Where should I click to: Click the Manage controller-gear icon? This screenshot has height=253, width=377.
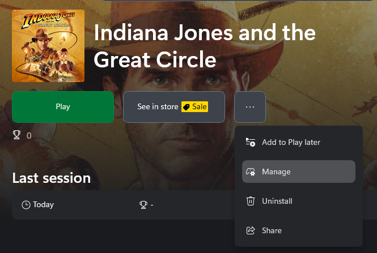tap(251, 171)
